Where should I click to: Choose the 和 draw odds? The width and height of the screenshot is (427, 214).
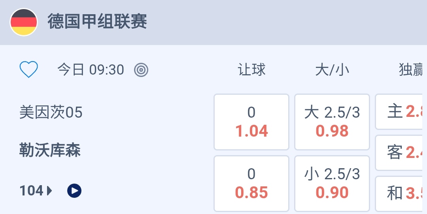[401, 193]
